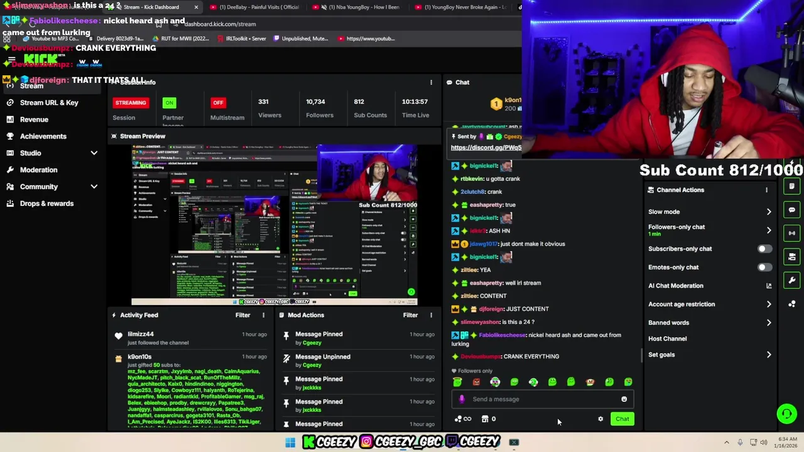Toggle Subscribers-only chat switch
Image resolution: width=804 pixels, height=452 pixels.
coord(764,249)
